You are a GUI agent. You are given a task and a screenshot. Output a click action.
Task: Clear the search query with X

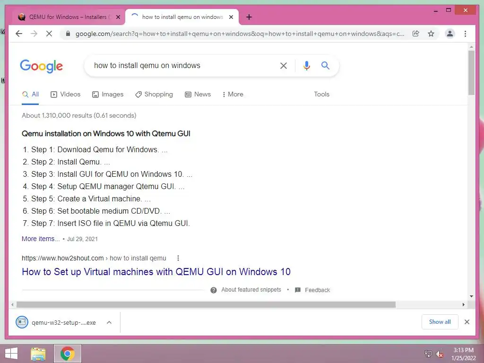(x=284, y=65)
